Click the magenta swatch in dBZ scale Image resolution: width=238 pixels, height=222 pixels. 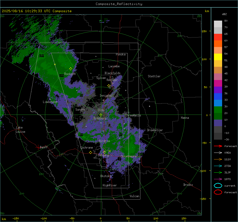point(218,83)
